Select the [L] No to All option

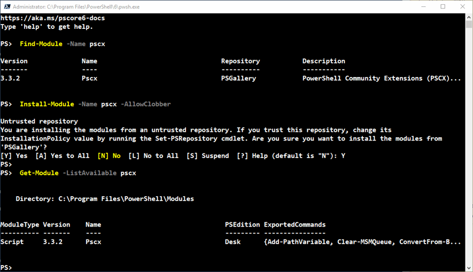[x=153, y=156]
